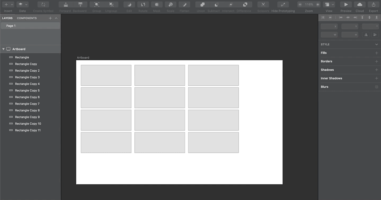Switch to the Components tab
Viewport: 381px width, 200px height.
click(26, 18)
